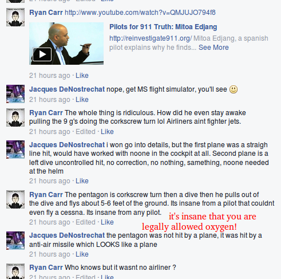This screenshot has height=279, width=281.
Task: Open Jacques' avatar on the anti-air missile comment
Action: click(15, 241)
